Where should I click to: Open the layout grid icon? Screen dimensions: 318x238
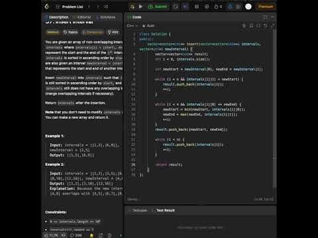197,7
